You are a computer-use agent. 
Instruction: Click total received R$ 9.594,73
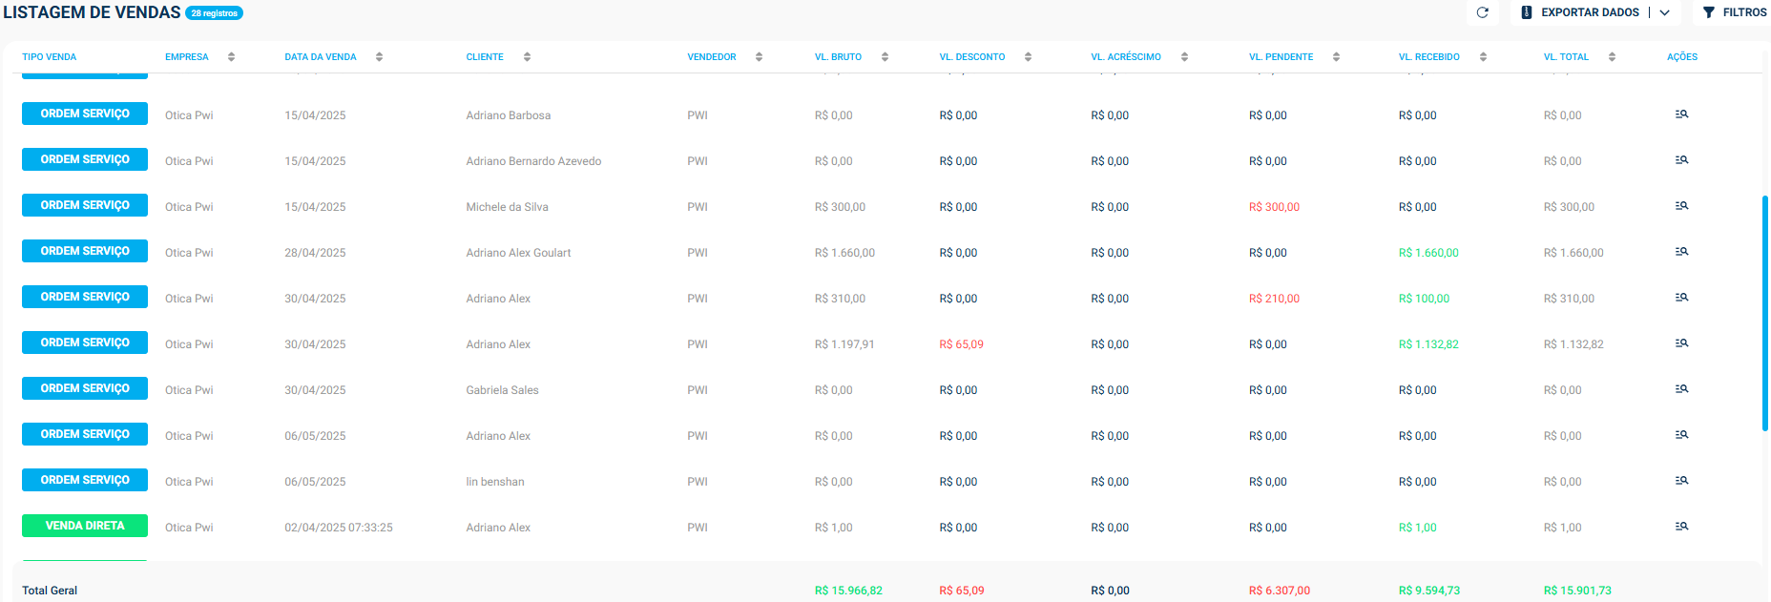(1429, 591)
